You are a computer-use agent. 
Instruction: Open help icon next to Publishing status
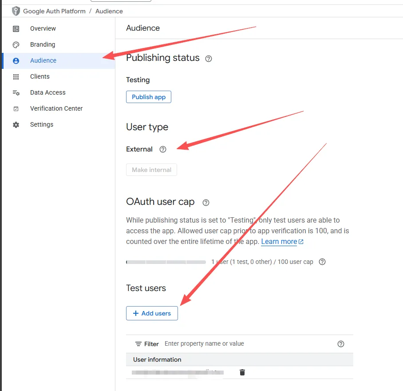(209, 59)
